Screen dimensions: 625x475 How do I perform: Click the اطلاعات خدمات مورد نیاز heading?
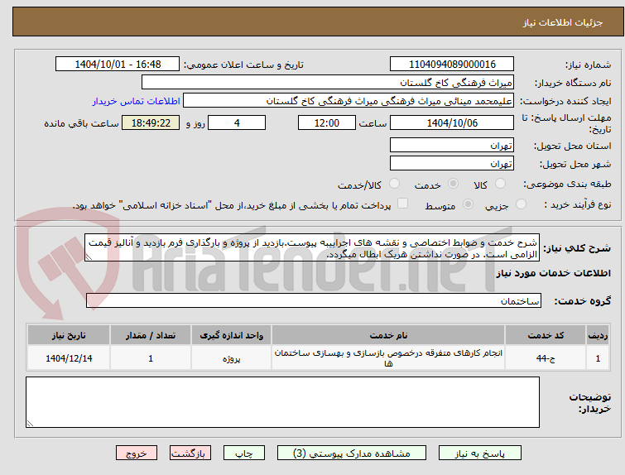[553, 273]
